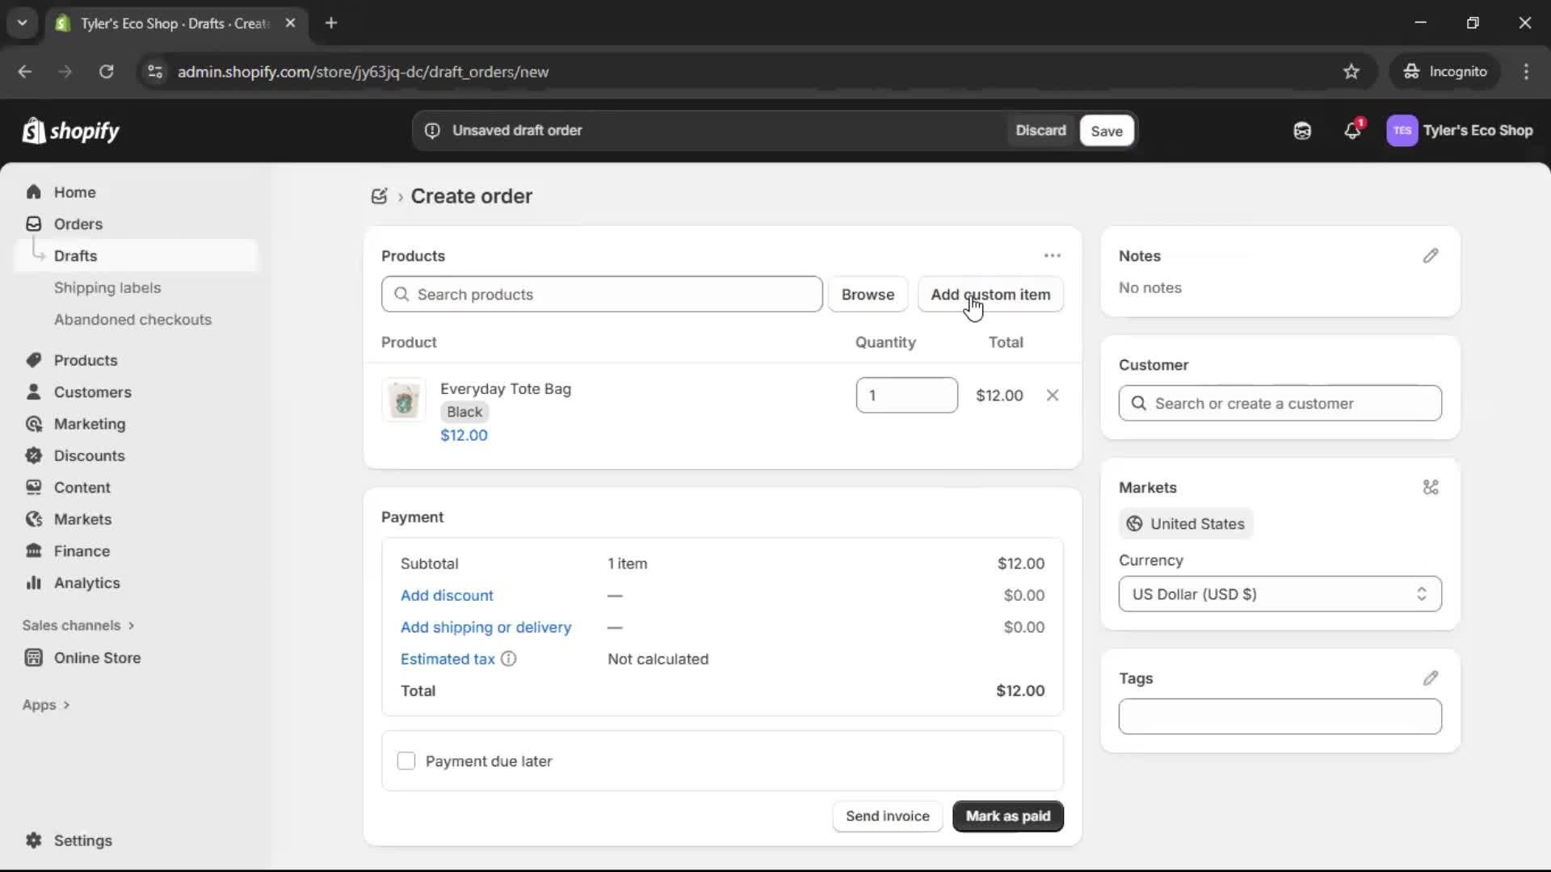Image resolution: width=1551 pixels, height=872 pixels.
Task: Save the draft order
Action: [1106, 131]
